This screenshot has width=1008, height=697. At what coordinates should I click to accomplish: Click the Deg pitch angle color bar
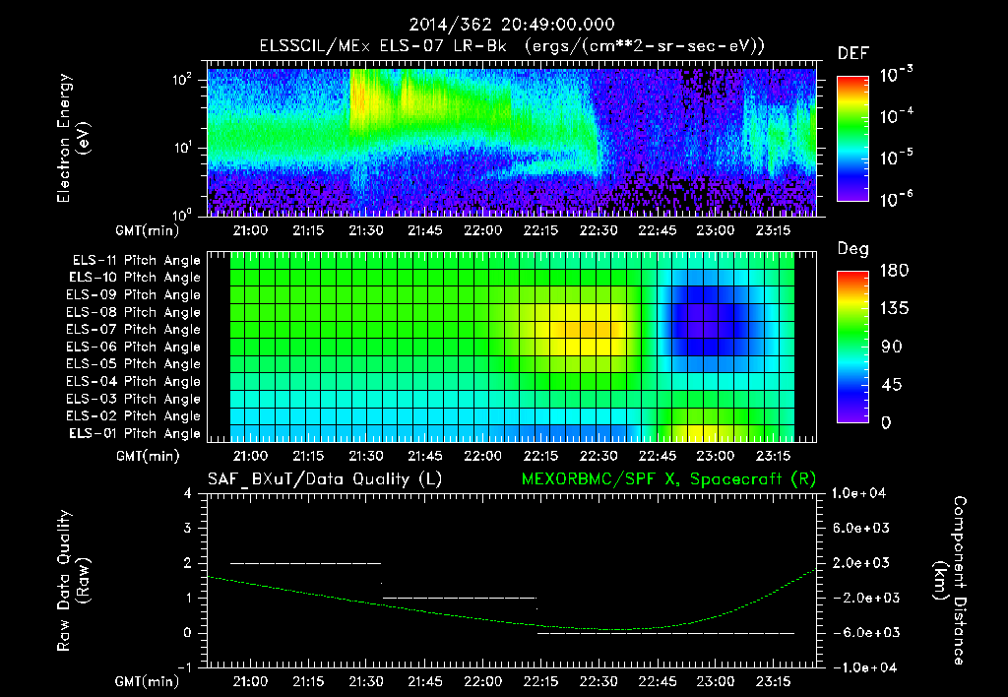click(x=852, y=347)
